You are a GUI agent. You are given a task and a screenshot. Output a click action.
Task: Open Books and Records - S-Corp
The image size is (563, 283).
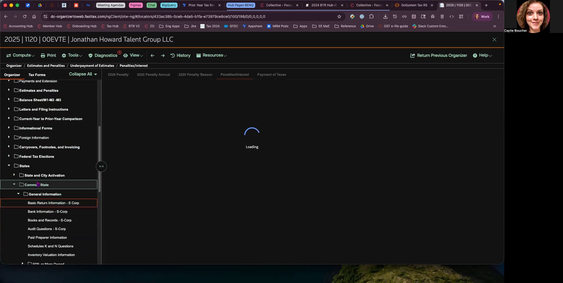tap(50, 220)
